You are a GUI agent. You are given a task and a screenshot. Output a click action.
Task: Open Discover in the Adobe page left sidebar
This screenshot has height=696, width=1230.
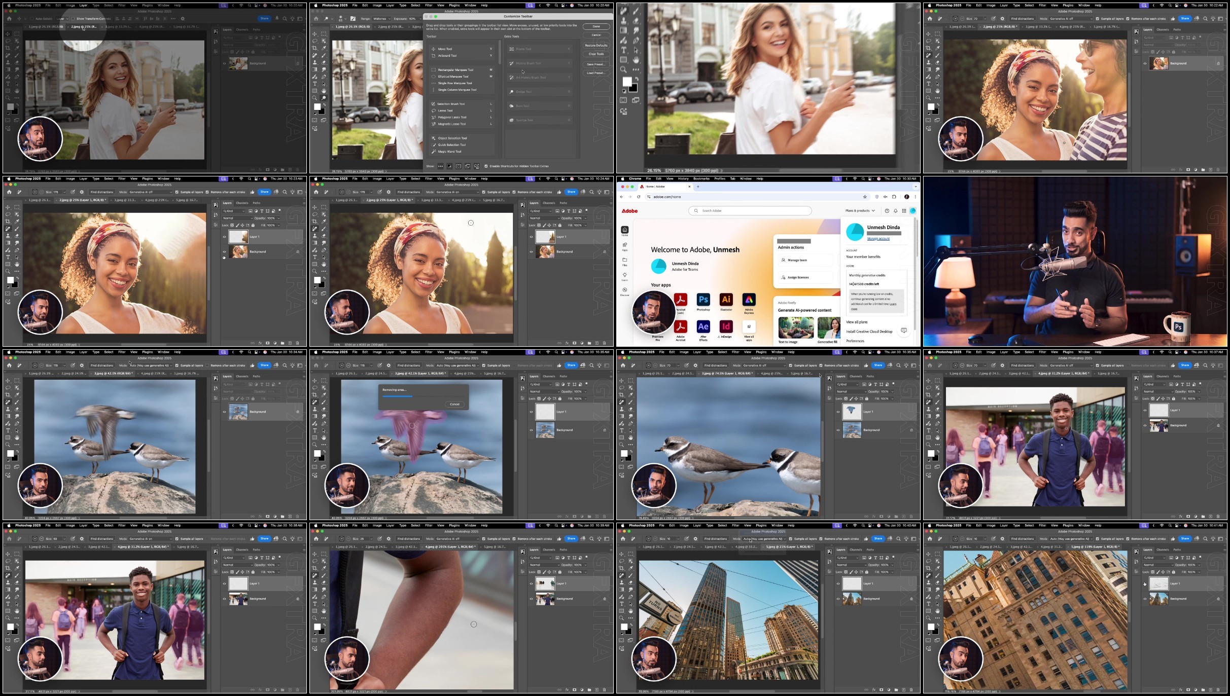(x=625, y=292)
